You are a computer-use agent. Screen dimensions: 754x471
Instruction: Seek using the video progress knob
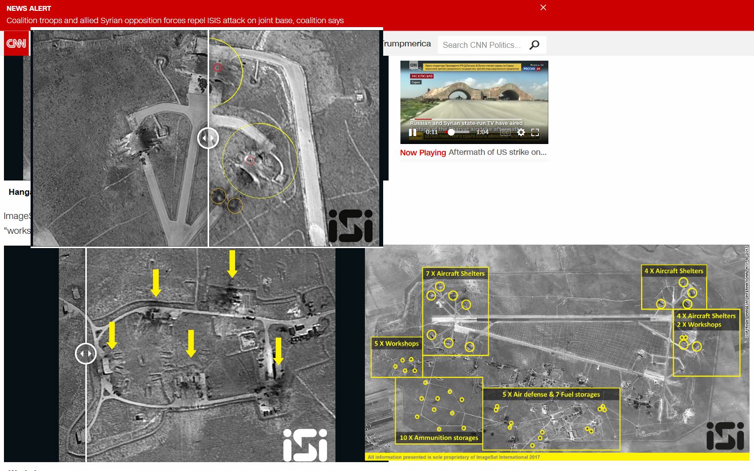pos(451,132)
